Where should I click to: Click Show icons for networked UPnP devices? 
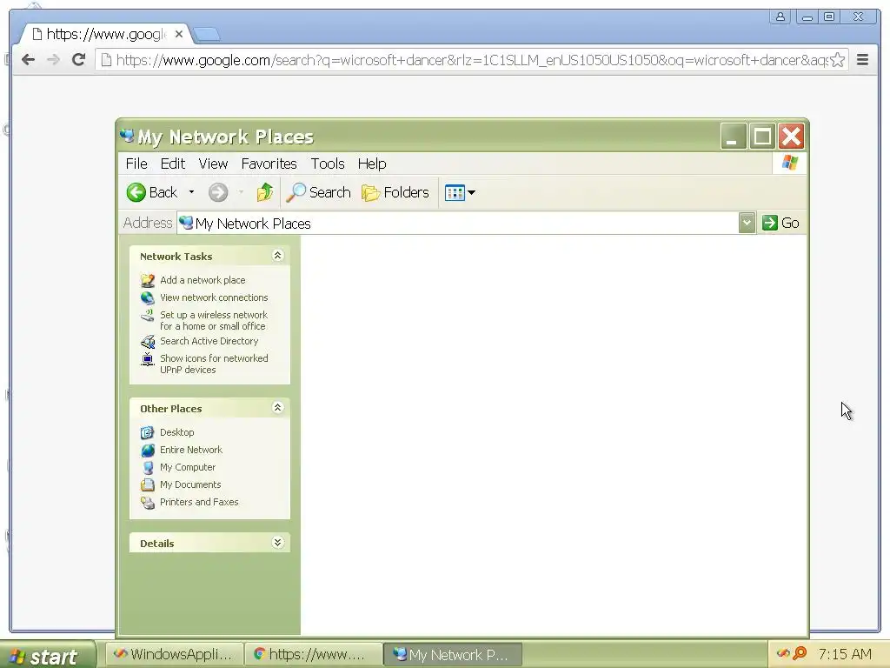coord(214,364)
